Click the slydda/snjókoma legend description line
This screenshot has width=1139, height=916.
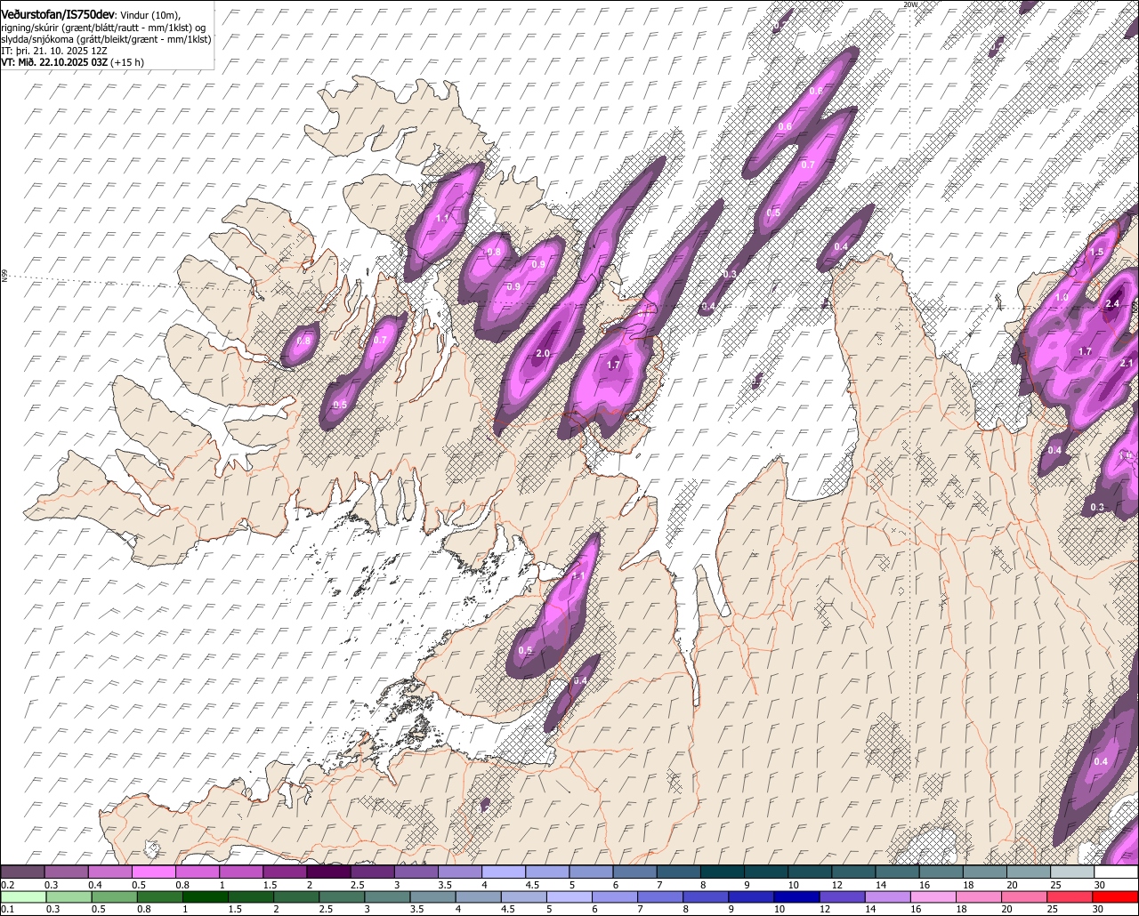[106, 39]
